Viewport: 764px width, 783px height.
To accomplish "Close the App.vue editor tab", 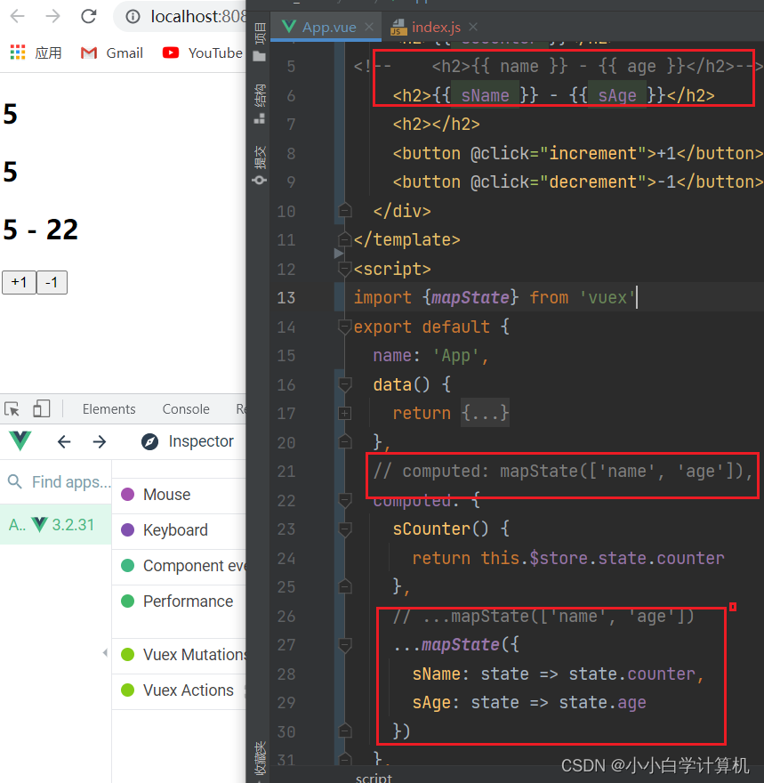I will pyautogui.click(x=369, y=27).
